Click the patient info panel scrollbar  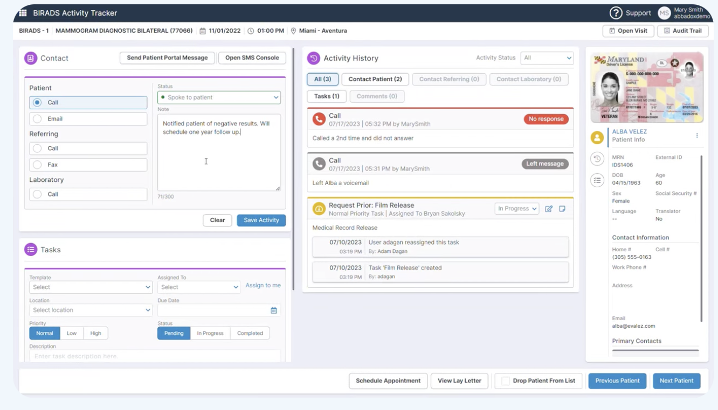point(701,239)
